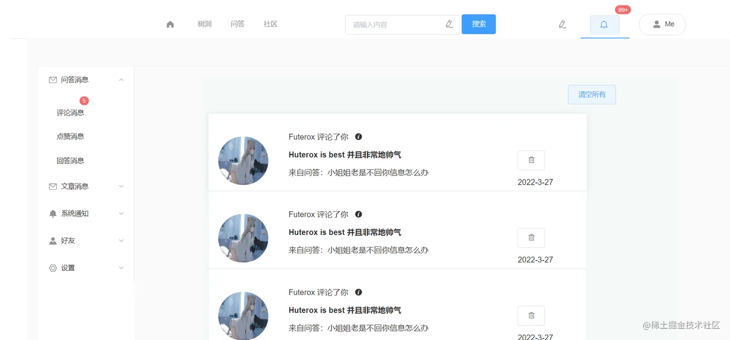Screen dimensions: 730x340
Task: Collapse the 问答消息 section chevron
Action: click(121, 80)
